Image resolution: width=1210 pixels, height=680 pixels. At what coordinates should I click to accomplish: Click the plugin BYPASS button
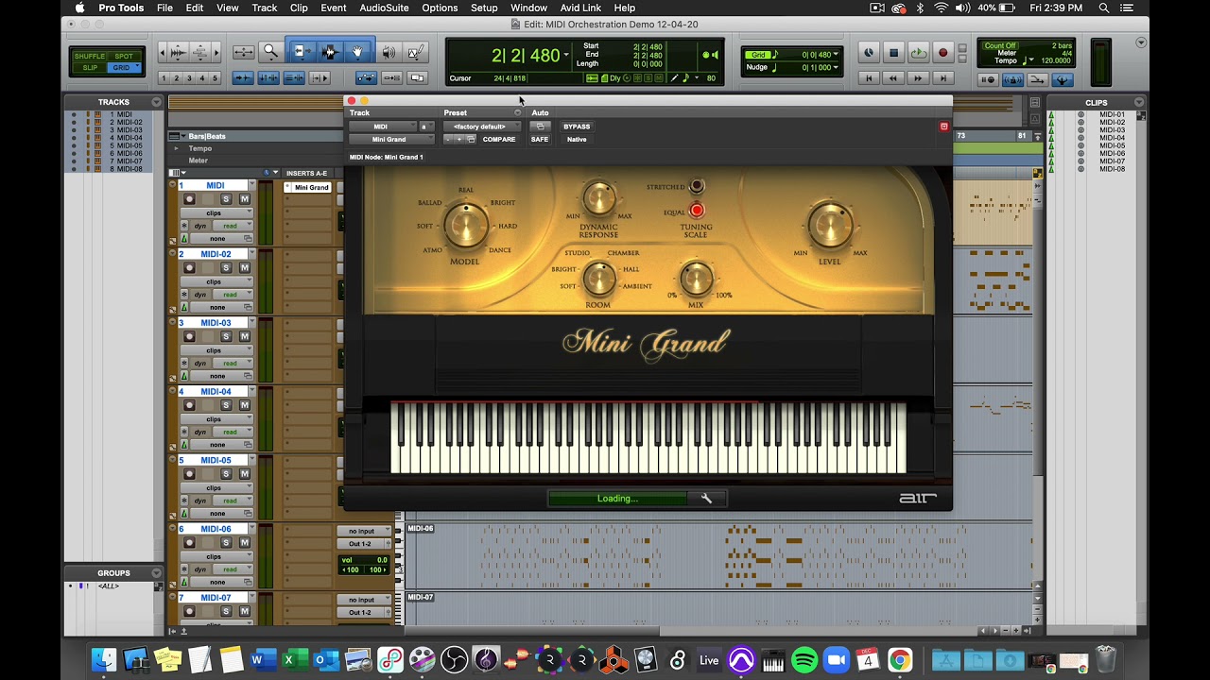[x=577, y=127]
